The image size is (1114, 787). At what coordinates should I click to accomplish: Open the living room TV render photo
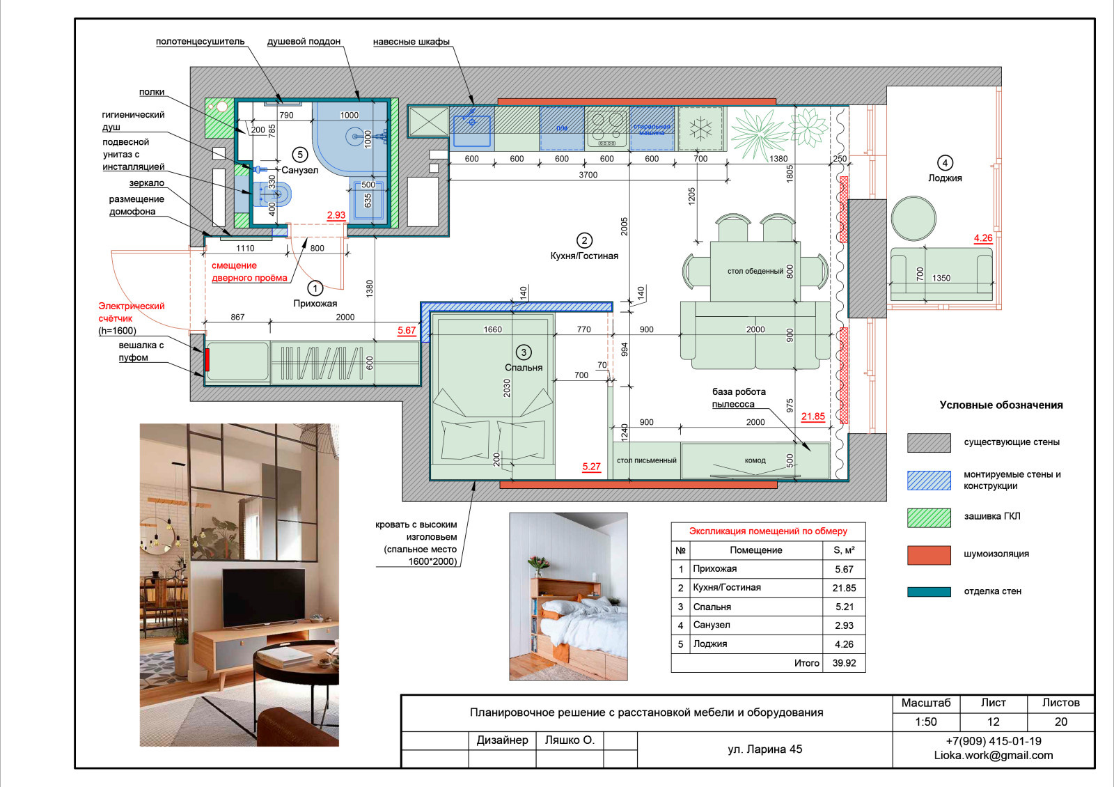tap(239, 585)
